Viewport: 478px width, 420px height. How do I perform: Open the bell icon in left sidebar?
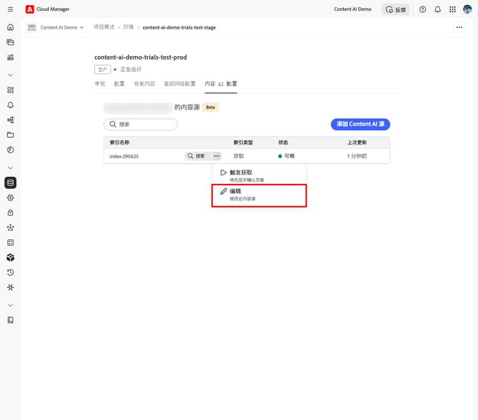pyautogui.click(x=10, y=105)
